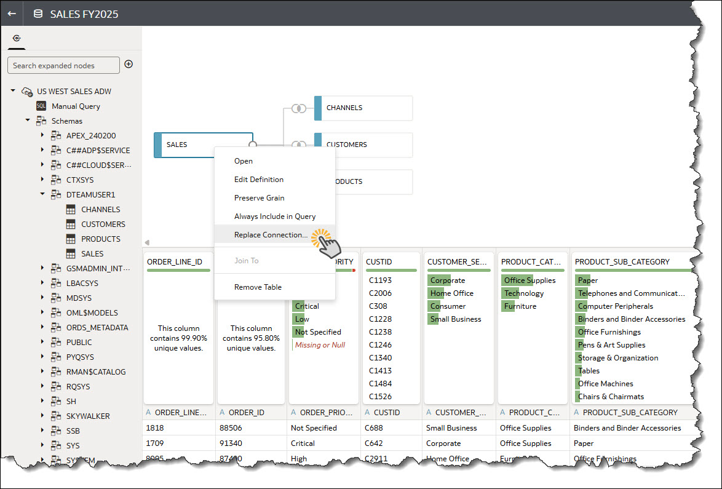
Task: Select Always Include in Query
Action: pyautogui.click(x=274, y=217)
